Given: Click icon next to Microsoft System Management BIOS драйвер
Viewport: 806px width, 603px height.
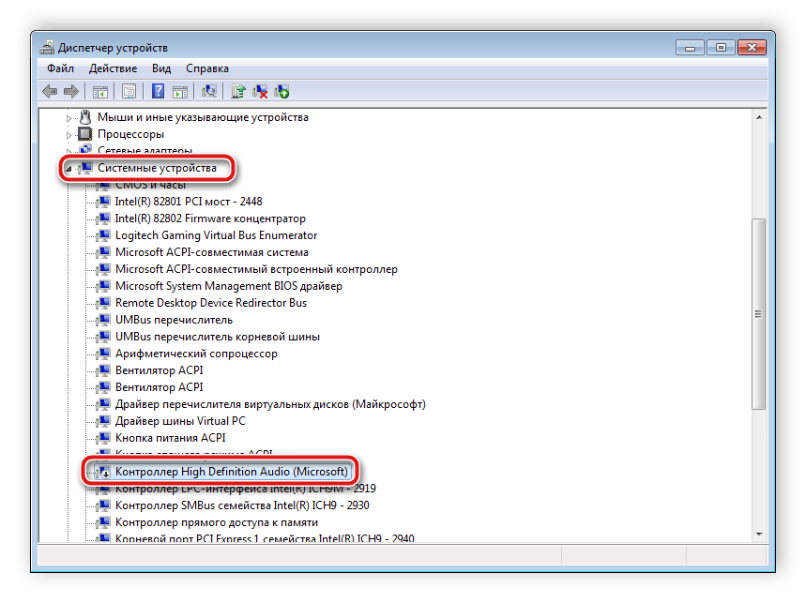Looking at the screenshot, I should point(103,286).
